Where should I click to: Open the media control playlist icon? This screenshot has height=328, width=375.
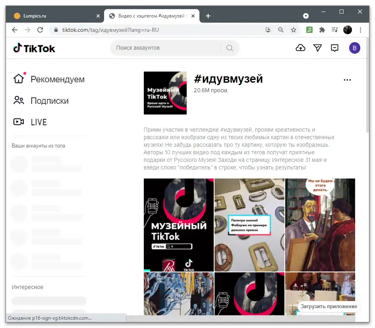335,30
